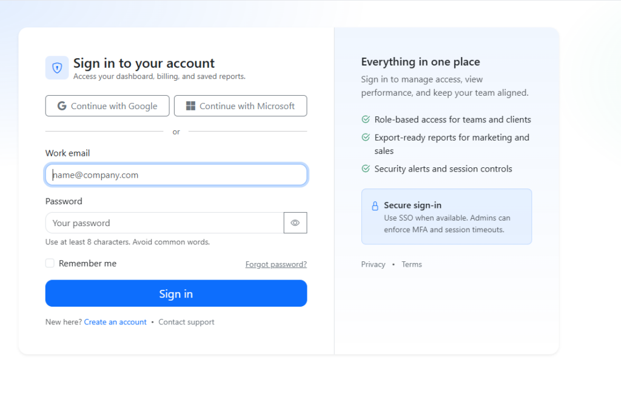Click checkmark icon next to Export-ready reports
Viewport: 621px width, 408px height.
point(366,138)
